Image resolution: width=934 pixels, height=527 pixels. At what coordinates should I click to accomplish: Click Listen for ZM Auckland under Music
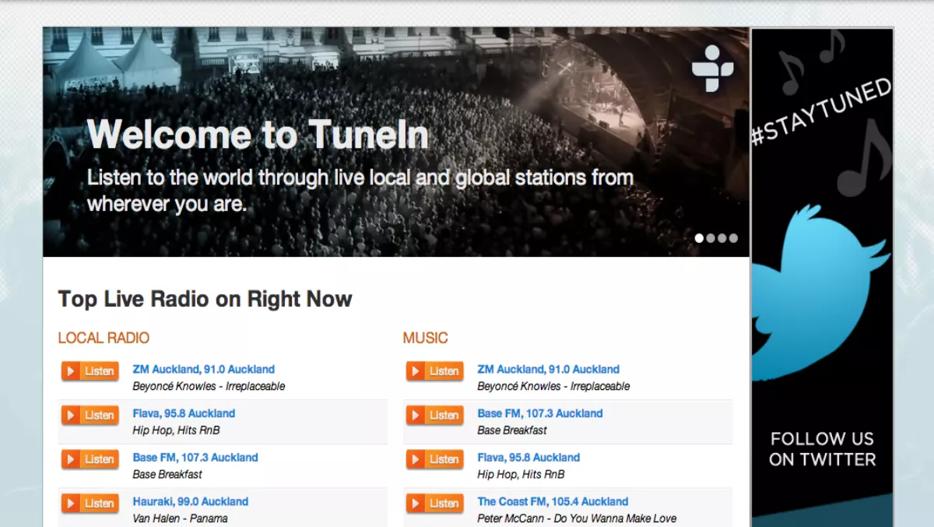[x=435, y=371]
